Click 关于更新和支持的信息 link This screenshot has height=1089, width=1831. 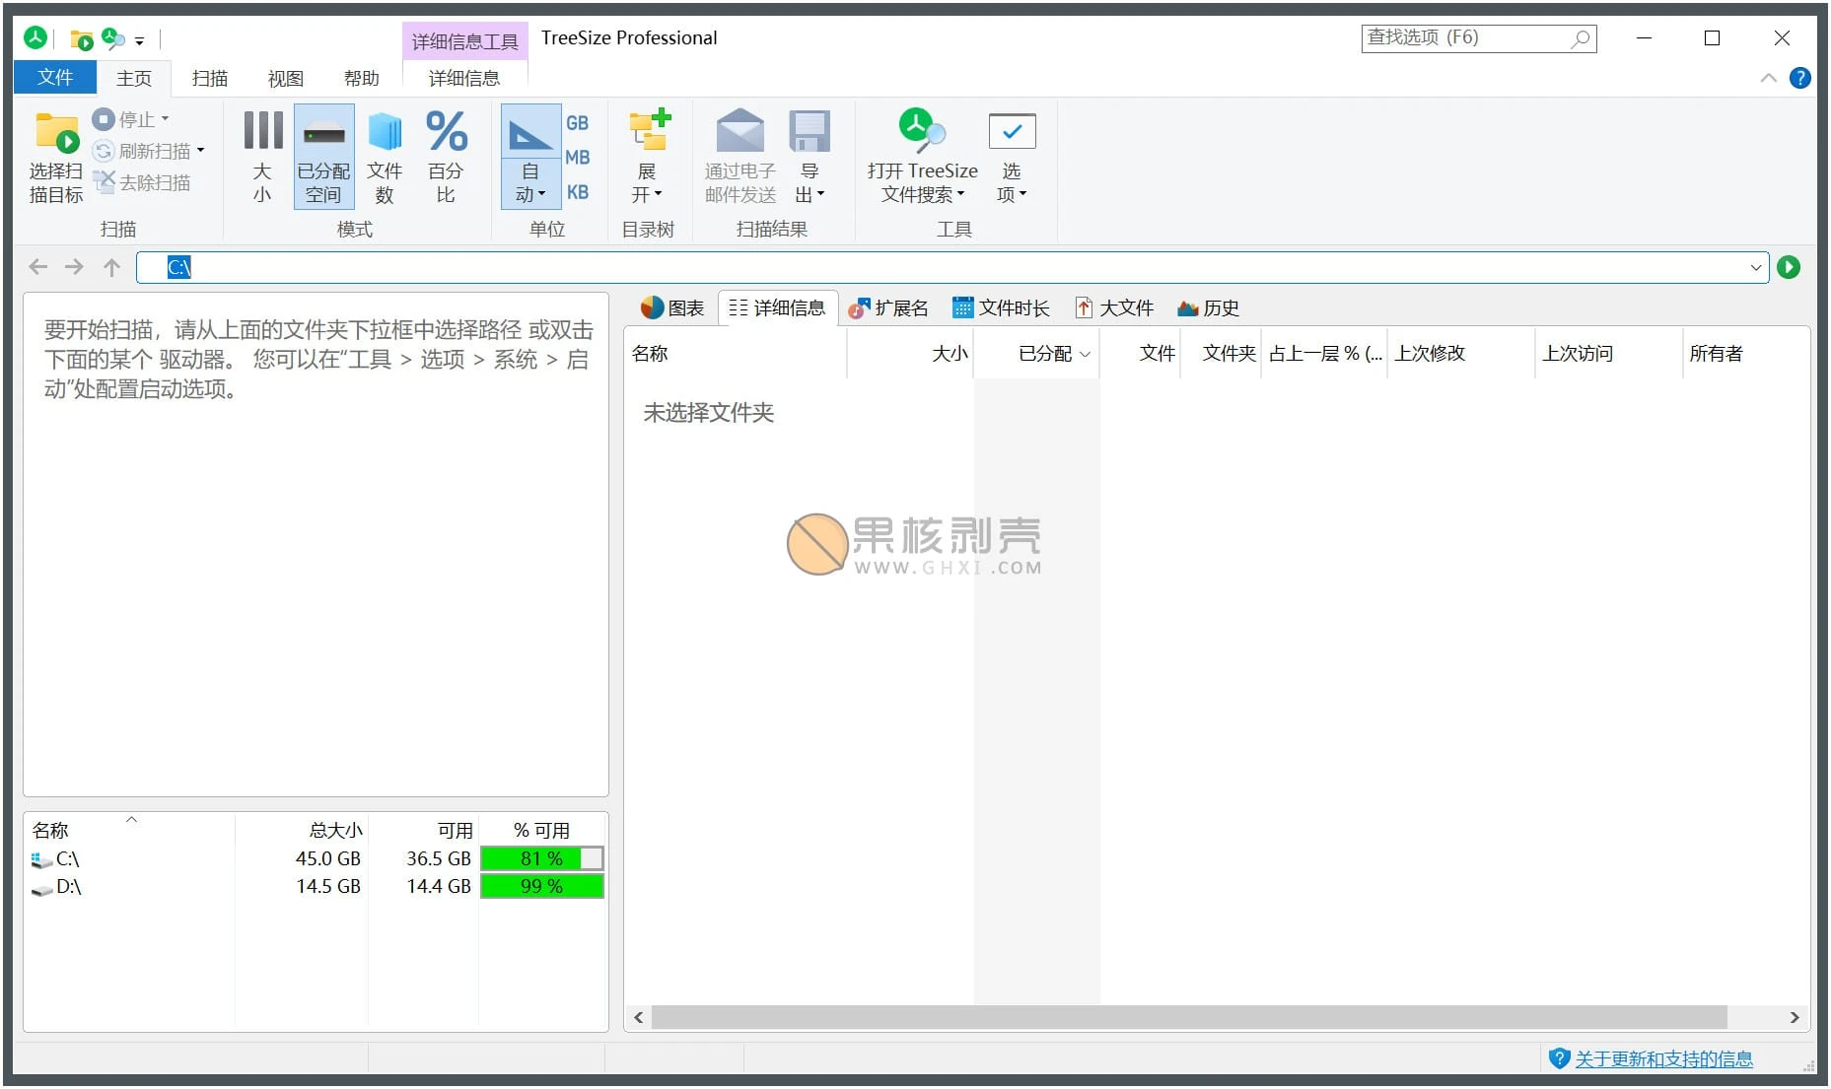pos(1664,1058)
